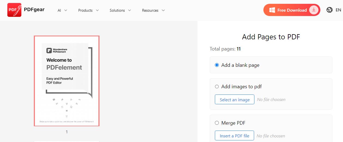Expand the Resources menu chevron
The image size is (343, 142).
tap(163, 10)
